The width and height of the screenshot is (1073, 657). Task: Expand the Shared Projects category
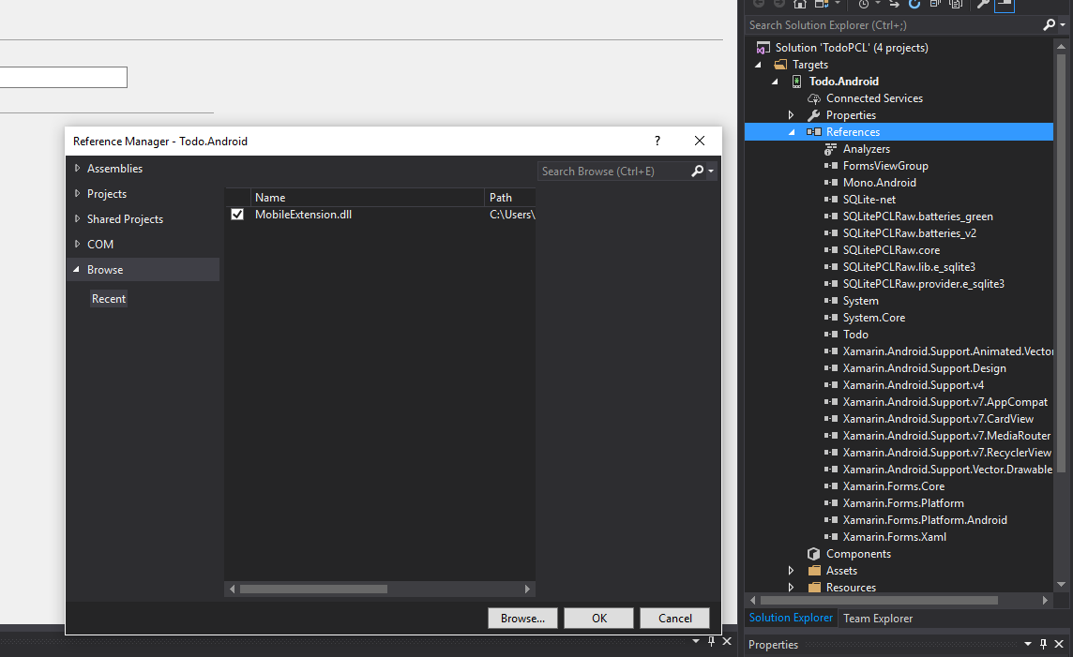click(77, 218)
